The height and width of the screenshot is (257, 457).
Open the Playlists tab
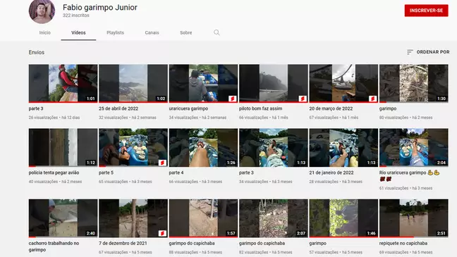pyautogui.click(x=115, y=32)
